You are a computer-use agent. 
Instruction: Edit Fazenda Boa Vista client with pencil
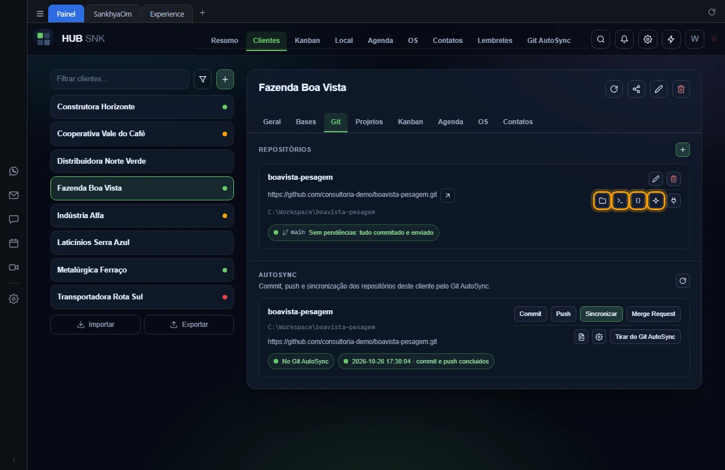point(658,89)
